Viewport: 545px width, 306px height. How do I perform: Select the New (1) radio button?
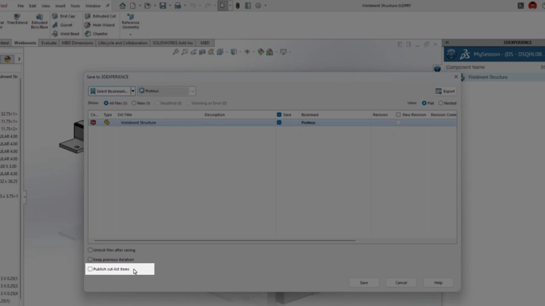134,103
